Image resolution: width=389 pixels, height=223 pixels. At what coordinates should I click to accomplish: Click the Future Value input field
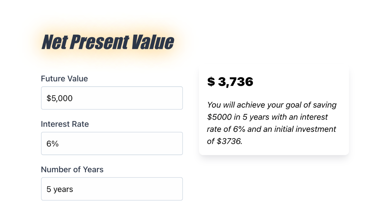tap(112, 98)
